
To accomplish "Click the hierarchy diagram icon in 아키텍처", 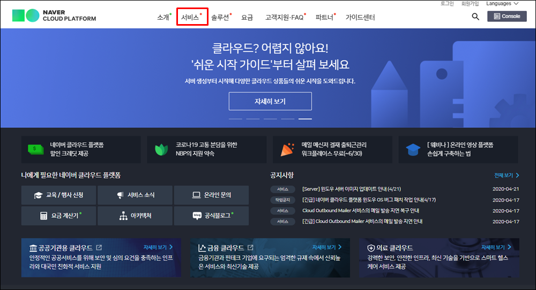I will (x=123, y=216).
